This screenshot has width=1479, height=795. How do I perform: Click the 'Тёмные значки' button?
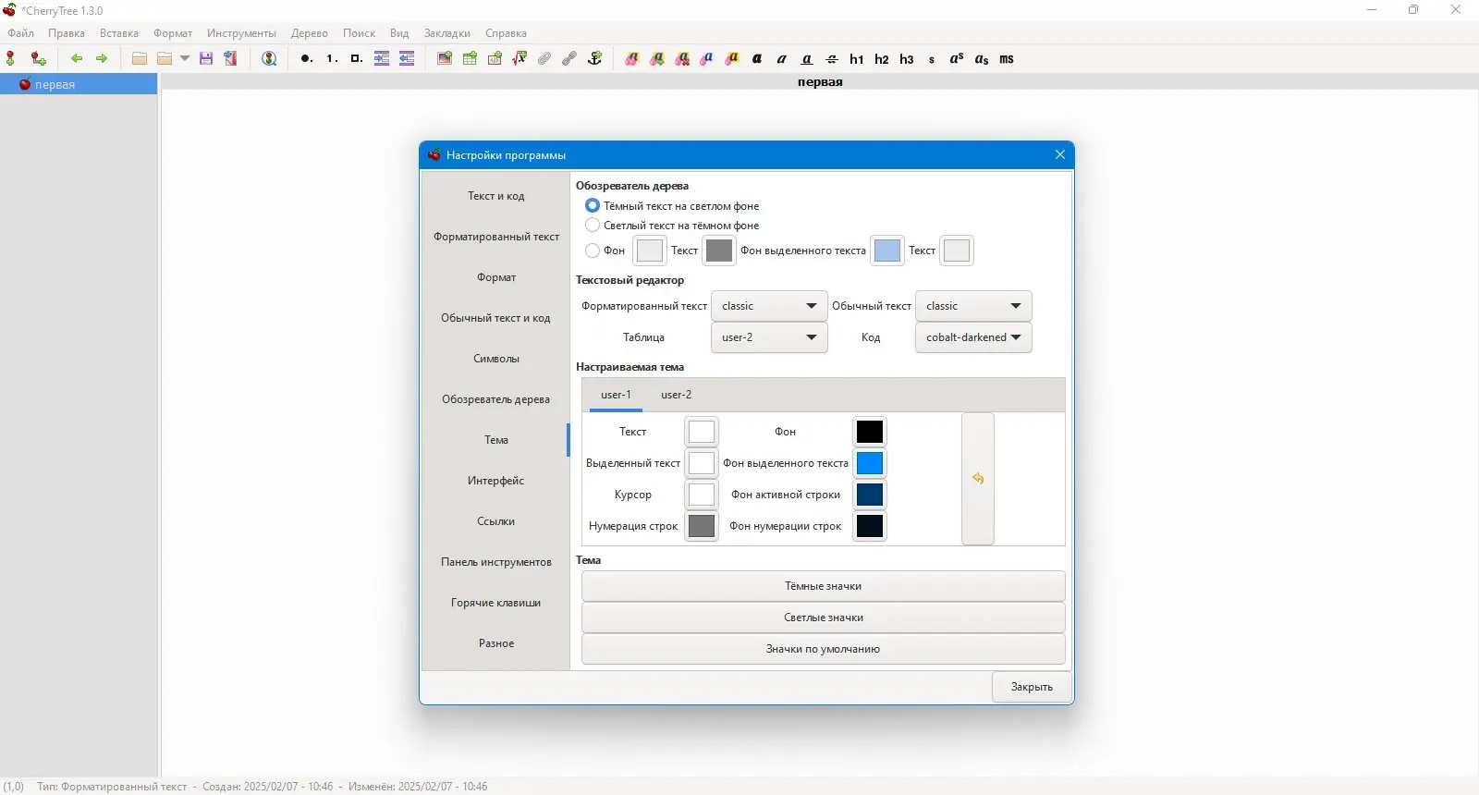tap(823, 586)
